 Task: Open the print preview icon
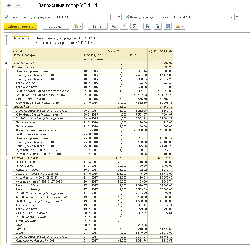tap(158, 26)
